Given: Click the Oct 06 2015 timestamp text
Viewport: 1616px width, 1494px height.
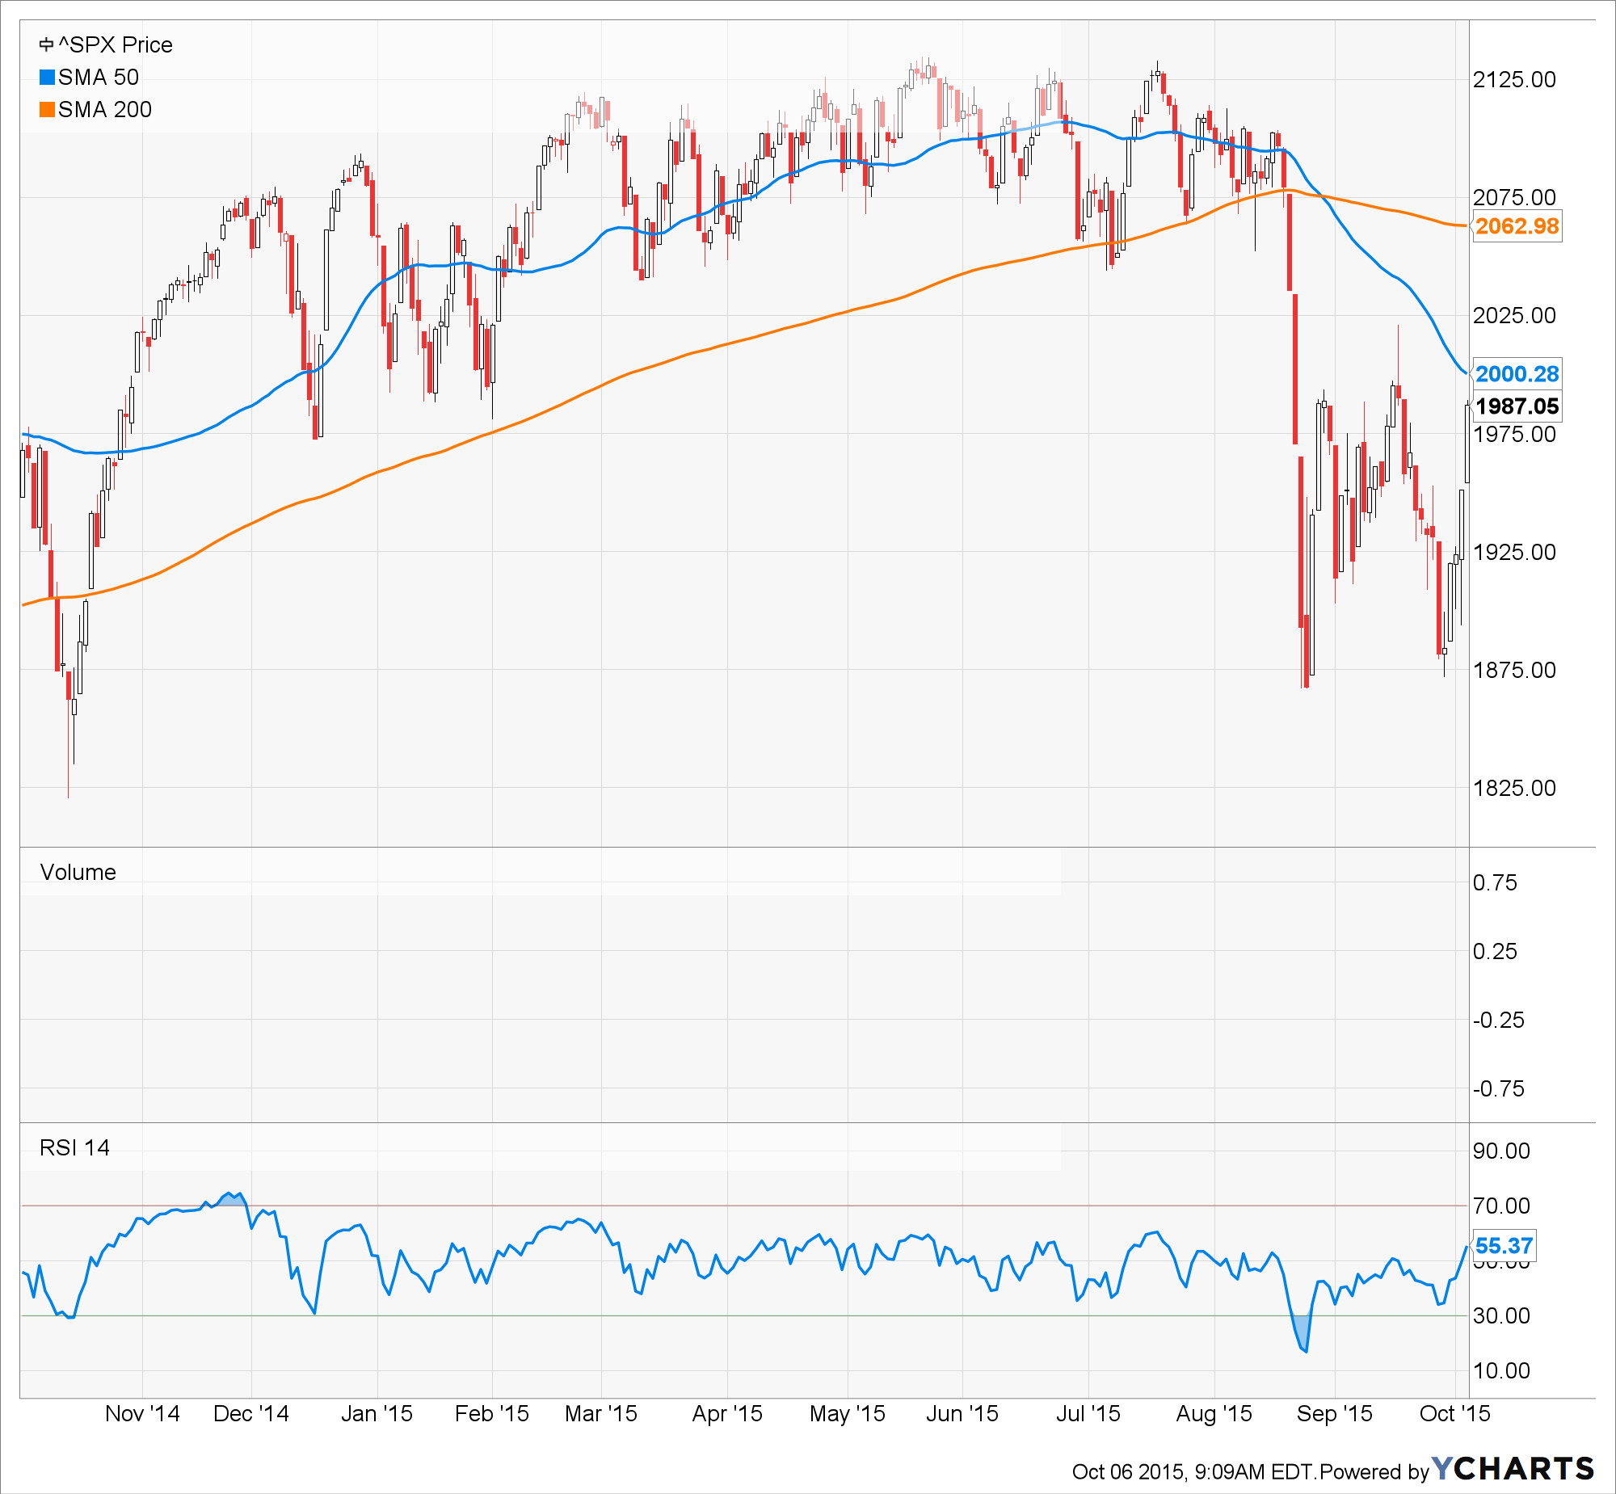Looking at the screenshot, I should [1194, 1472].
